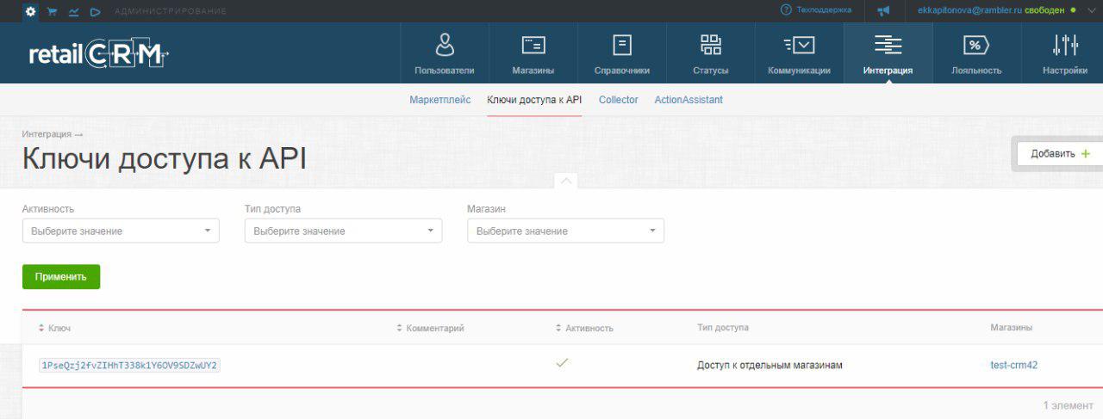This screenshot has width=1103, height=419.
Task: Open the Техподдержка support link
Action: coord(824,10)
